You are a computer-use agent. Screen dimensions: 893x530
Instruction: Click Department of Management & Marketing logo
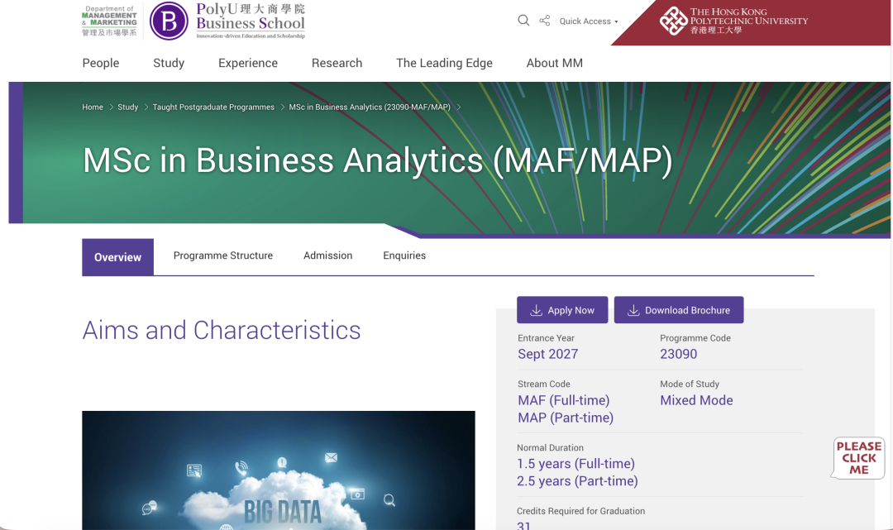109,21
